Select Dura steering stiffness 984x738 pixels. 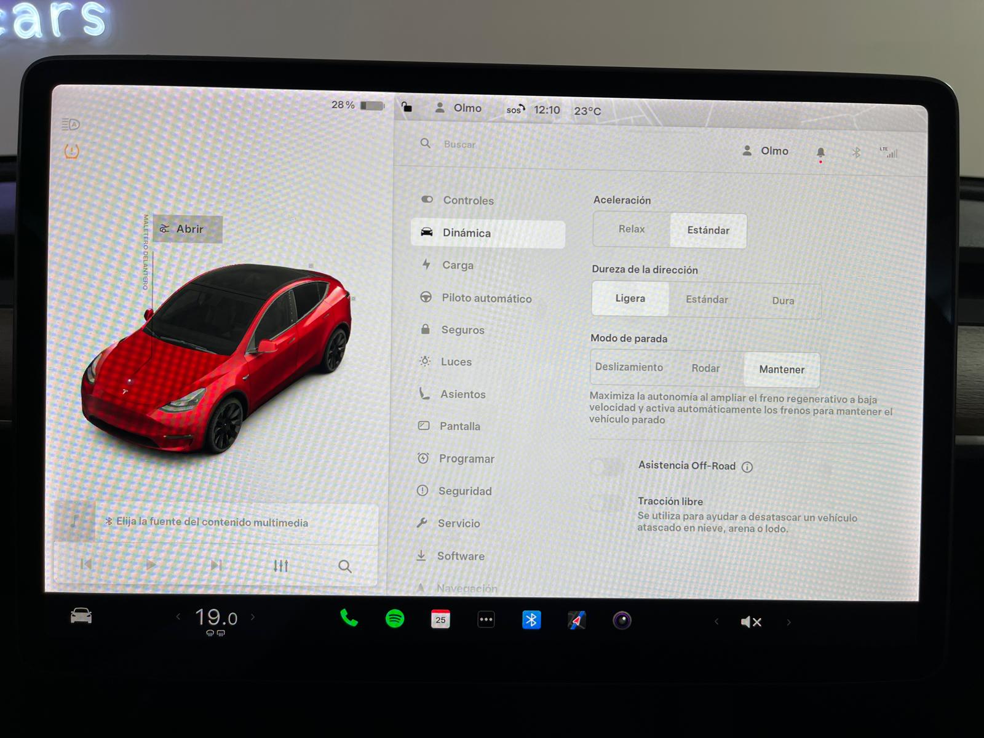[x=783, y=301]
